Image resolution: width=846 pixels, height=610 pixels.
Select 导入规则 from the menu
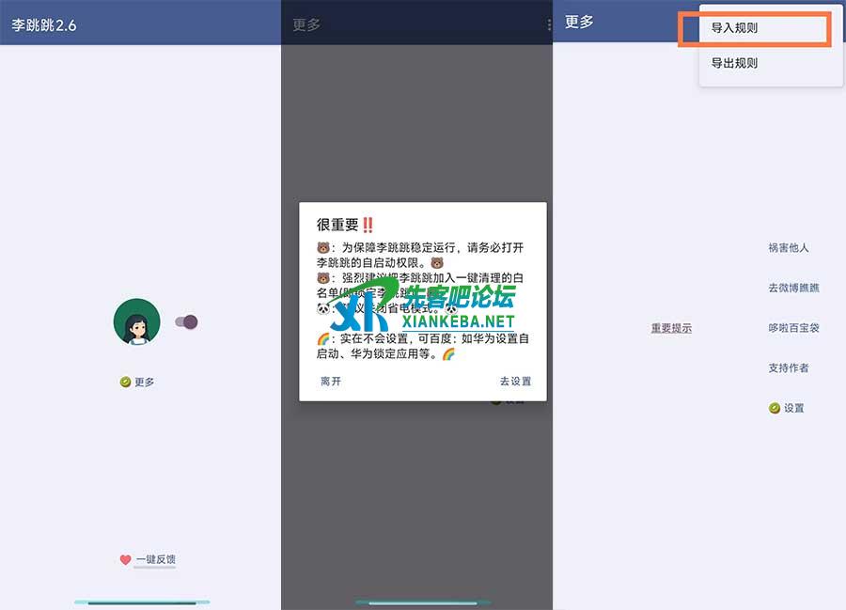pyautogui.click(x=734, y=28)
